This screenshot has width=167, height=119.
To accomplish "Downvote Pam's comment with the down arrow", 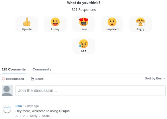I will pos(24,116).
